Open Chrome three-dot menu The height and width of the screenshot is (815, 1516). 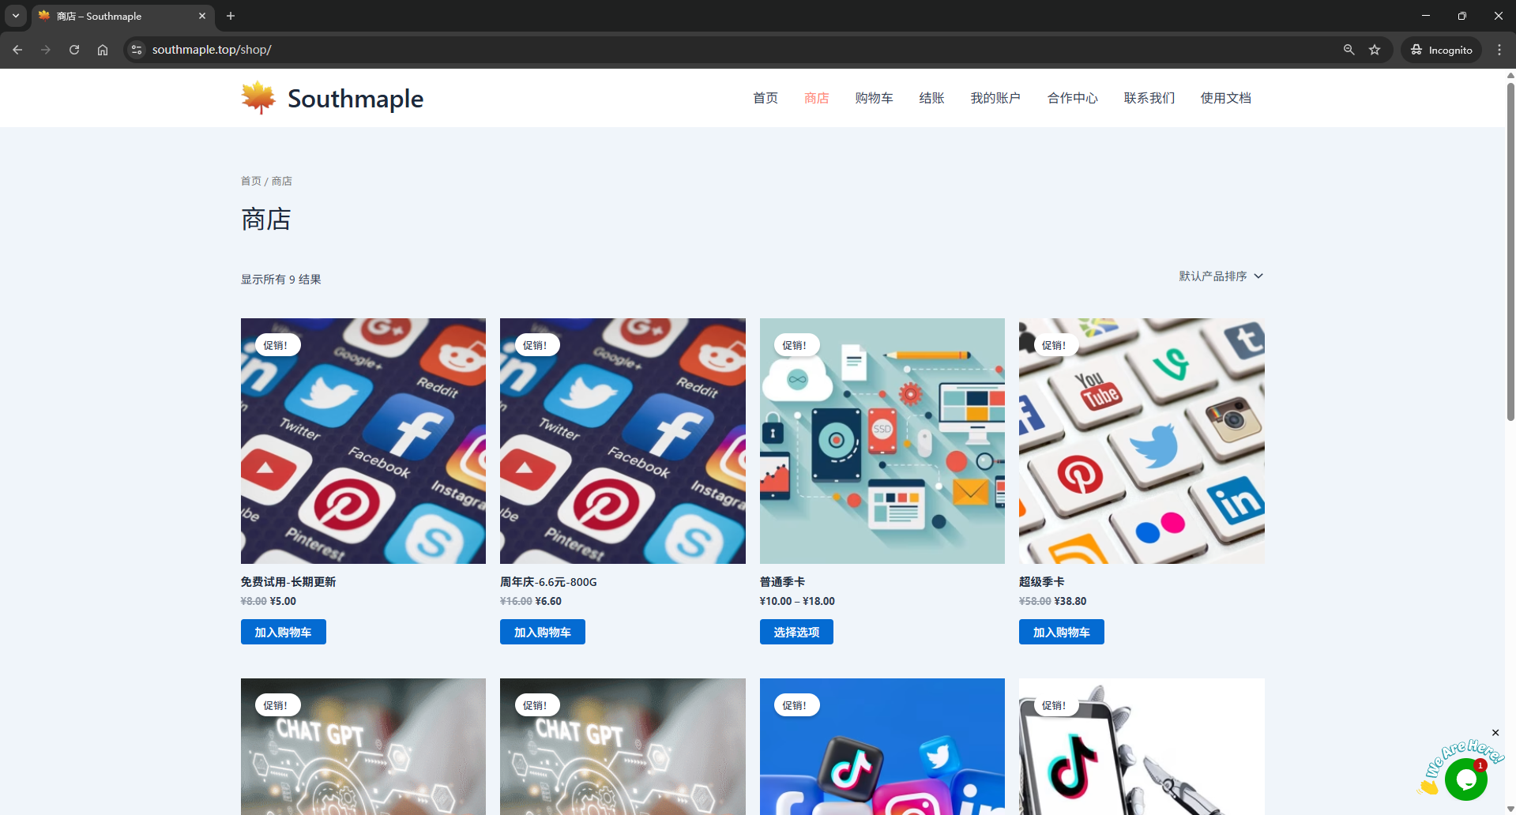point(1499,50)
